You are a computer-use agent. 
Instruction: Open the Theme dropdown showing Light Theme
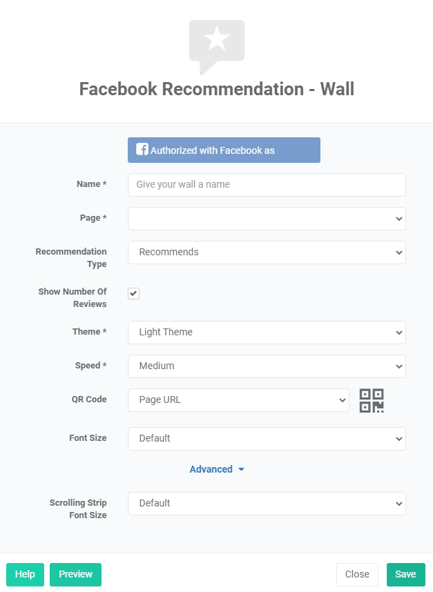tap(267, 332)
